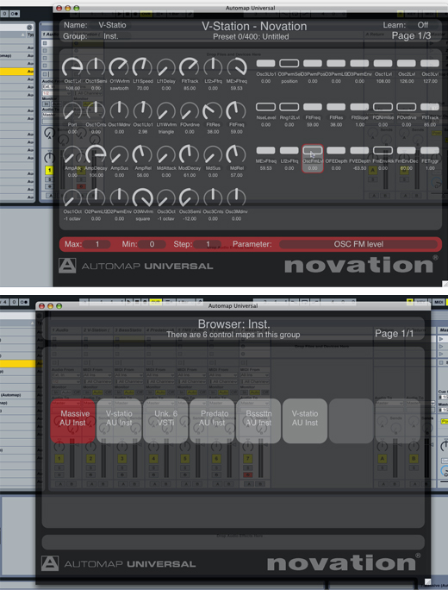Viewport: 448px width, 590px height.
Task: Select the MdRel knob
Action: (236, 154)
